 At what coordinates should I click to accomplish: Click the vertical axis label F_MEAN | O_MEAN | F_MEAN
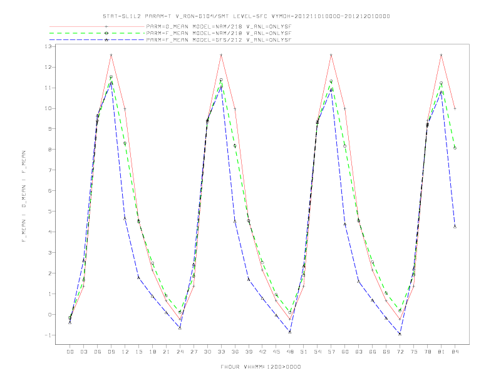[23, 197]
